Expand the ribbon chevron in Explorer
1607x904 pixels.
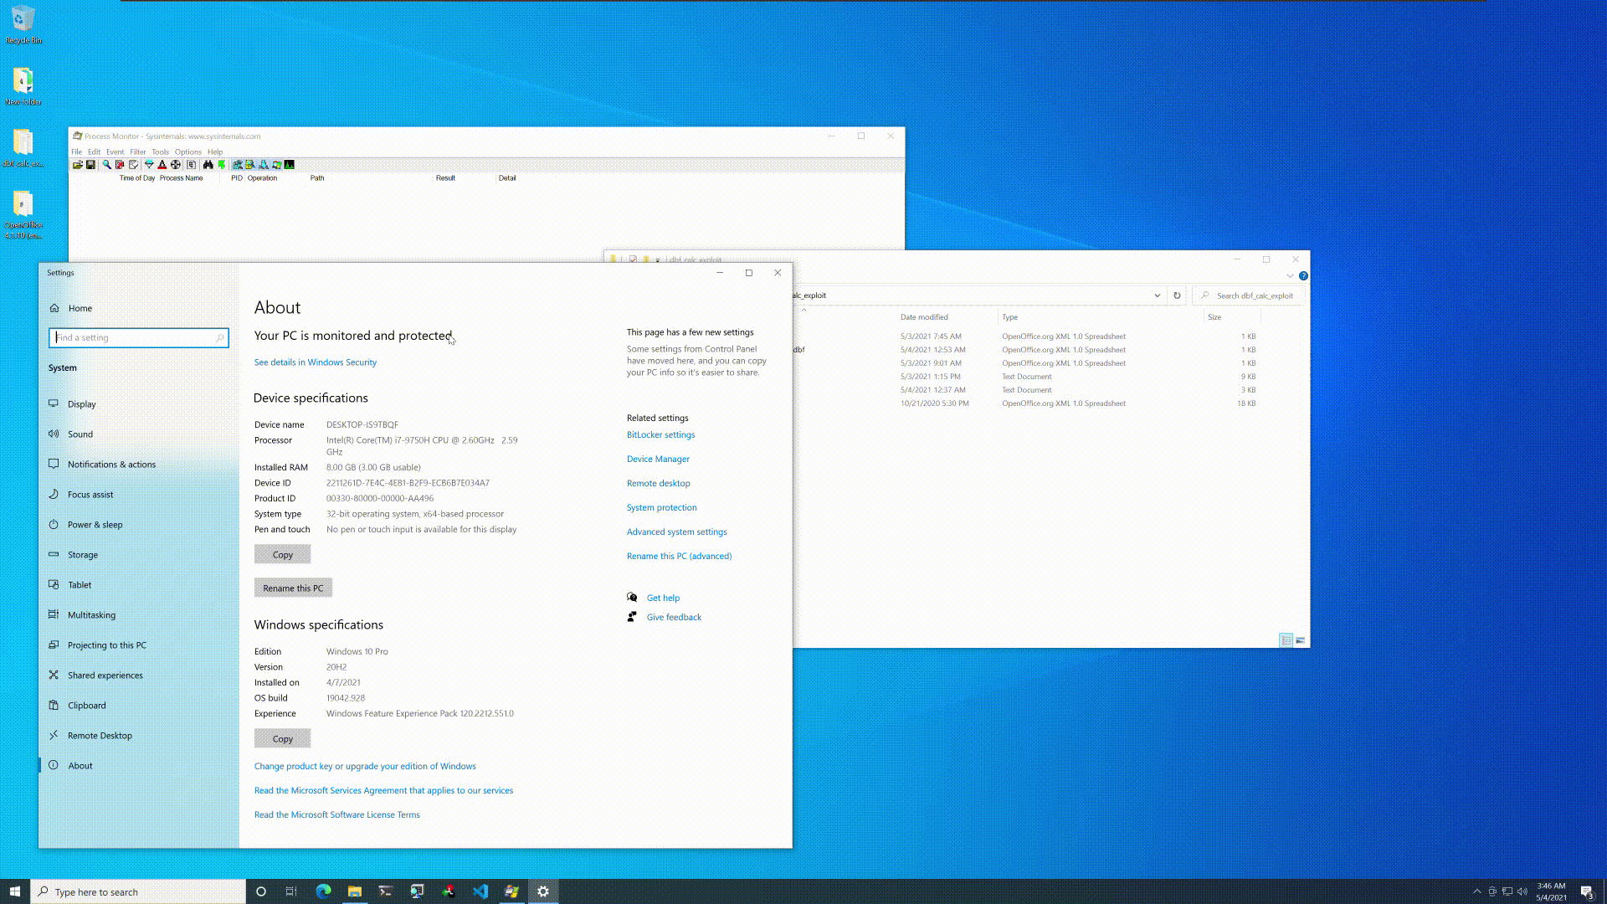point(1290,275)
